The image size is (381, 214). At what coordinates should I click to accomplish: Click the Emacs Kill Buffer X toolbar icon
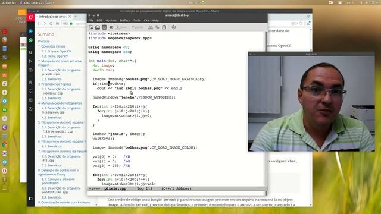coord(111,27)
